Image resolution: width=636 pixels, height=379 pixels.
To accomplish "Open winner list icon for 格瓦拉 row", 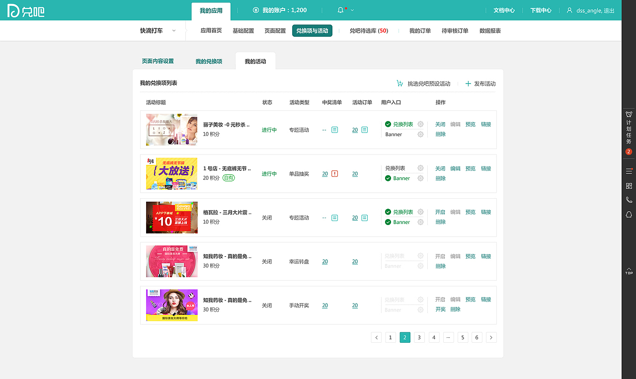I will (x=335, y=218).
